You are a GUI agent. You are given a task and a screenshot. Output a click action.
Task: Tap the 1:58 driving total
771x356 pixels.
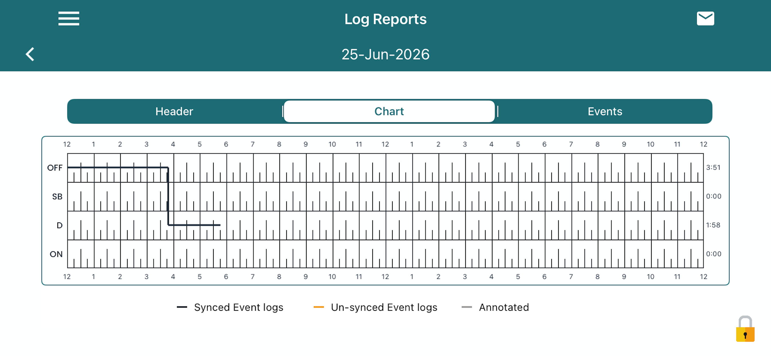pos(713,225)
